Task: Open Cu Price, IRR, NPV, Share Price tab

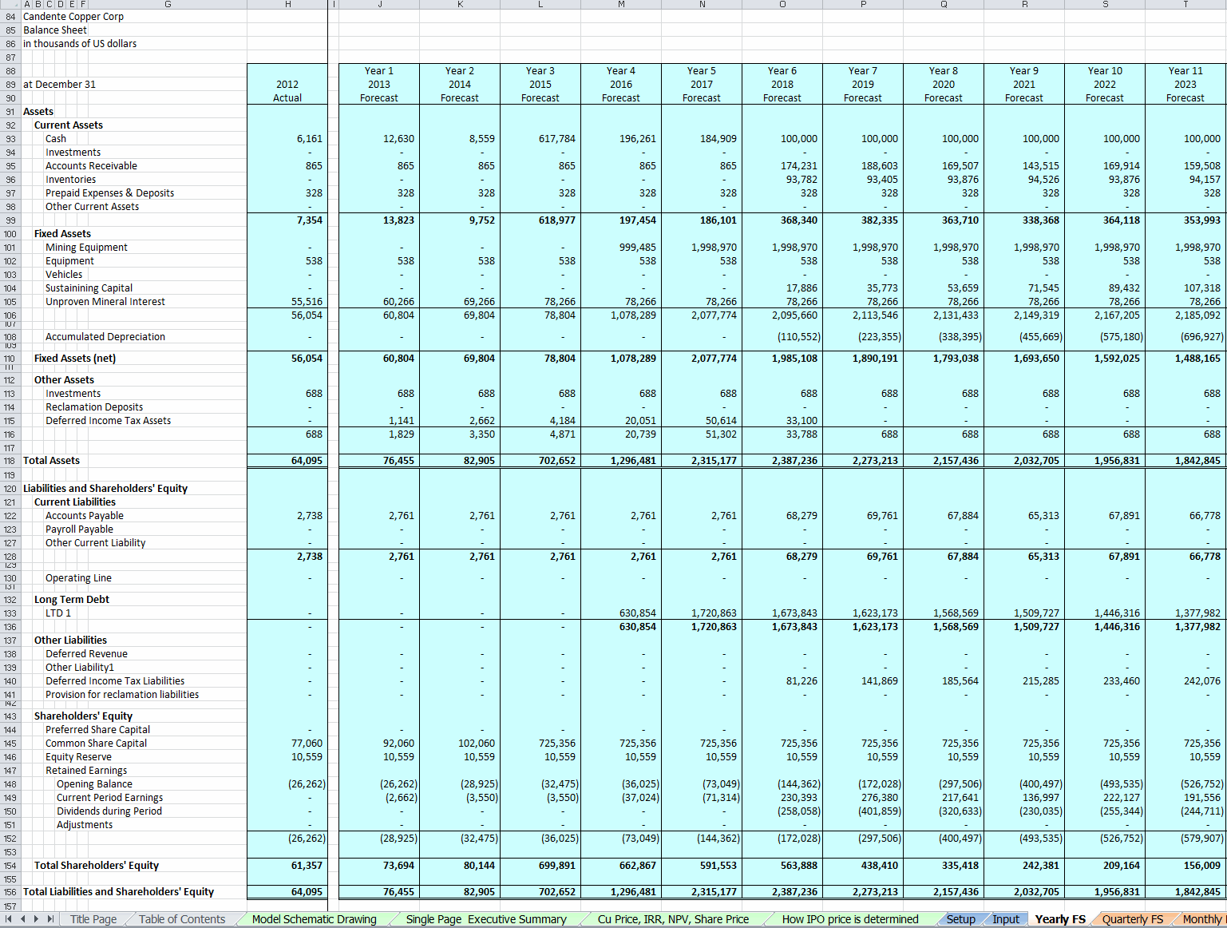Action: (x=673, y=919)
